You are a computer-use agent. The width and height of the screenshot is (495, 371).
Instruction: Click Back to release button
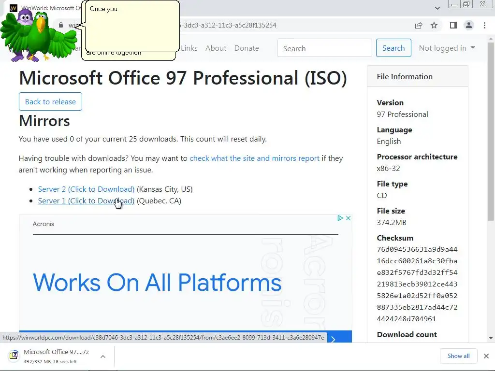click(50, 101)
